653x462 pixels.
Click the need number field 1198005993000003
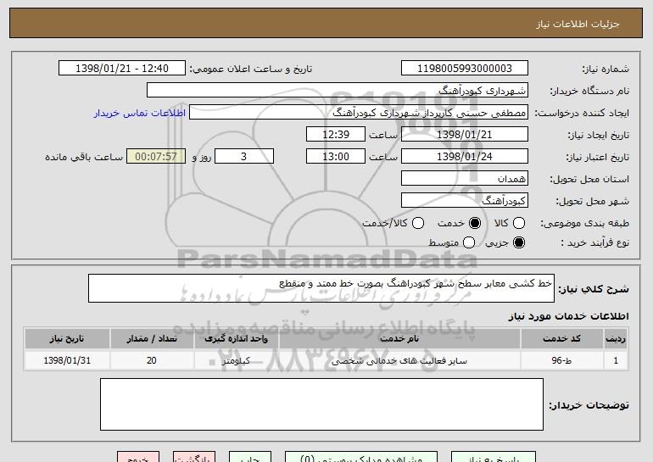[x=465, y=69]
